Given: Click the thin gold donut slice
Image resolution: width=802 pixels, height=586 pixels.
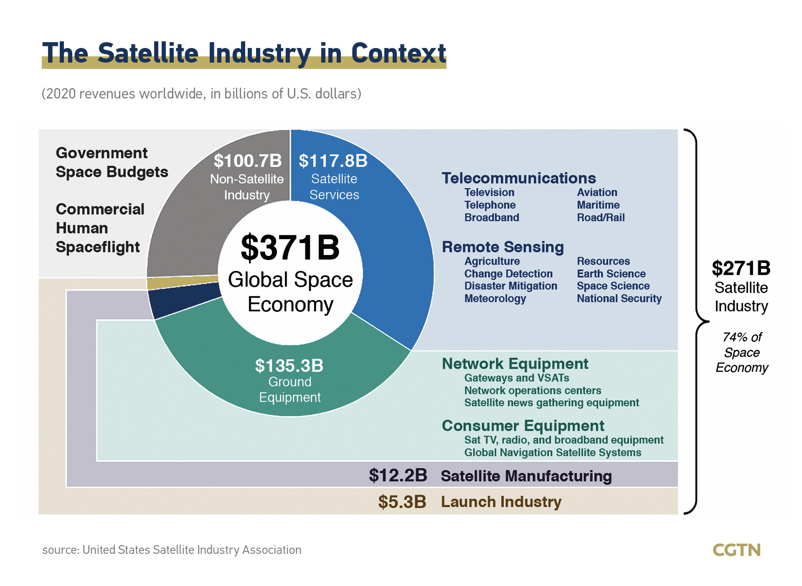Looking at the screenshot, I should [x=182, y=282].
